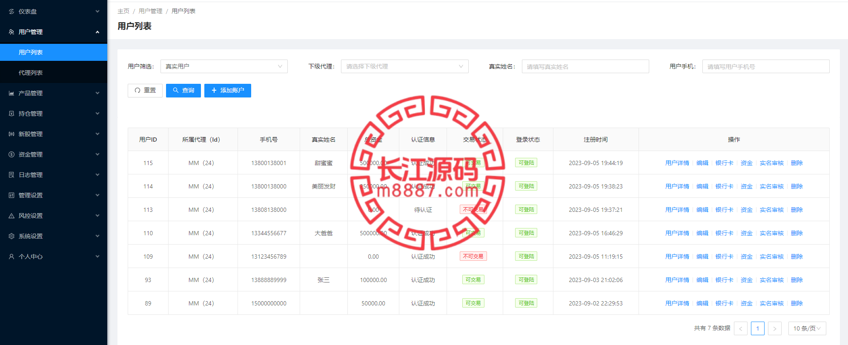Image resolution: width=848 pixels, height=345 pixels.
Task: Expand the 仪表盘 menu chevron
Action: coord(97,11)
